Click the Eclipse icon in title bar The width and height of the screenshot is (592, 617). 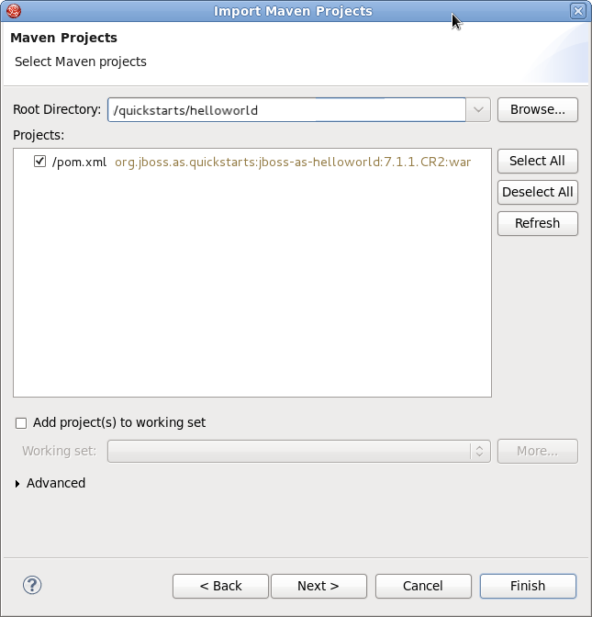click(13, 11)
